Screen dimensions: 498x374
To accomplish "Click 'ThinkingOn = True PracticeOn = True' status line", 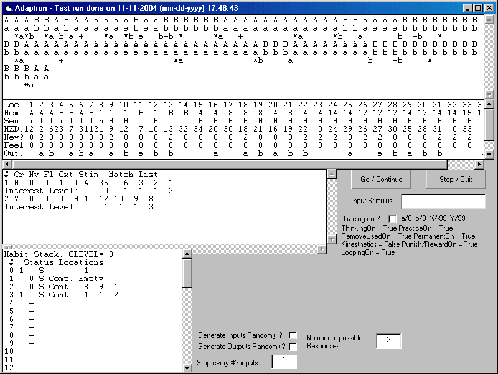I will point(397,228).
